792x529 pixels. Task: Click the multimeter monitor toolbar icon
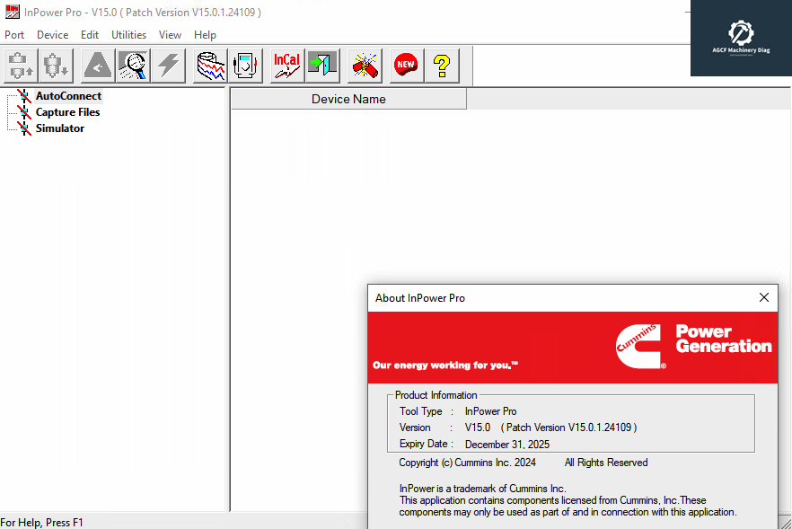pyautogui.click(x=245, y=66)
